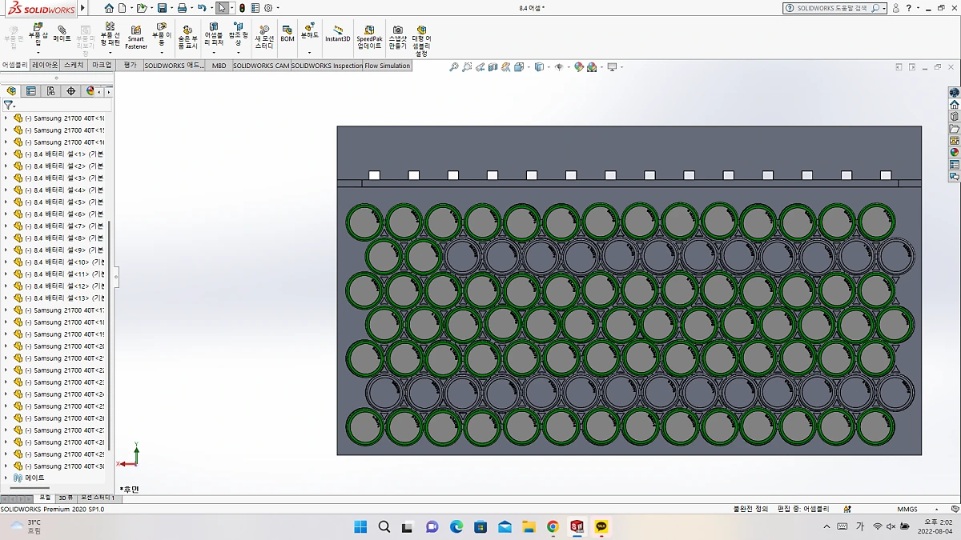The height and width of the screenshot is (540, 961).
Task: Open SOLIDWORKS CAM tab
Action: pos(261,66)
